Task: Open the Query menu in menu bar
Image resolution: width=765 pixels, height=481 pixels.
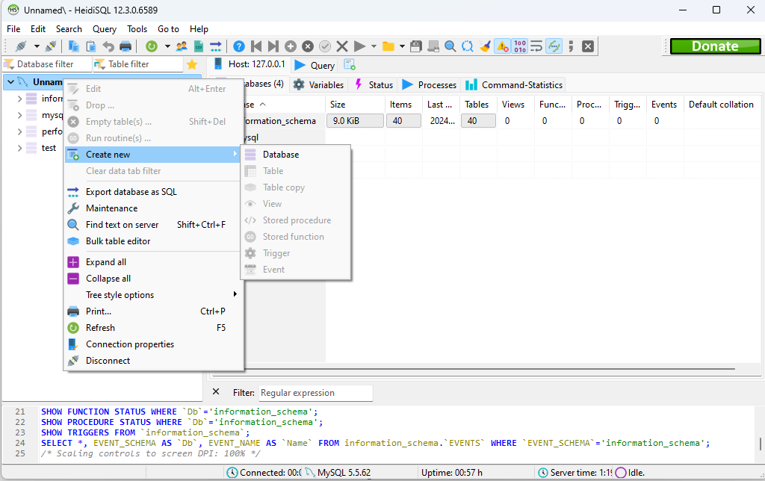Action: [105, 29]
